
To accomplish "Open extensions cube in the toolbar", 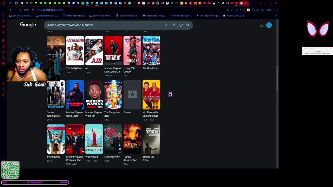I will [x=253, y=10].
